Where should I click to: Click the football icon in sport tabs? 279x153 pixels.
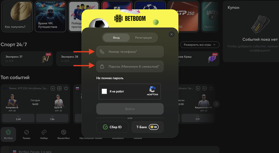tap(8, 132)
